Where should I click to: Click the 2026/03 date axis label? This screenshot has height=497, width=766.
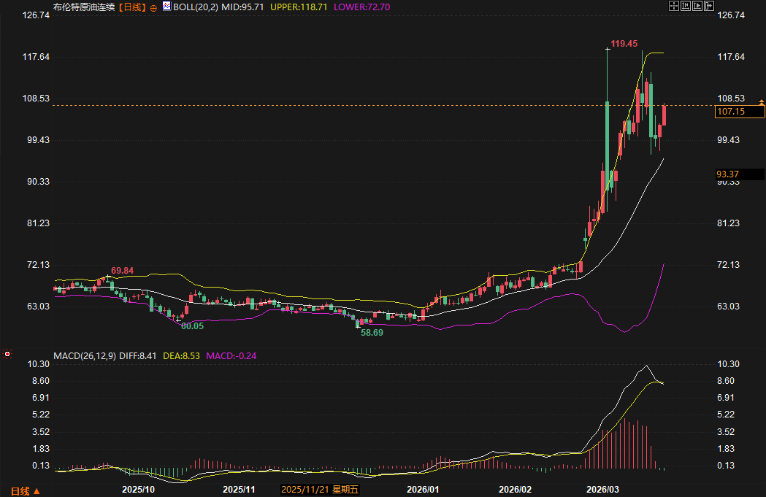[x=602, y=490]
